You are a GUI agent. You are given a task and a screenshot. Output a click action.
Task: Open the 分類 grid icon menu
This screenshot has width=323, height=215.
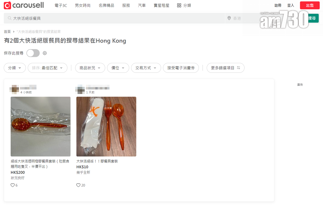point(179,5)
